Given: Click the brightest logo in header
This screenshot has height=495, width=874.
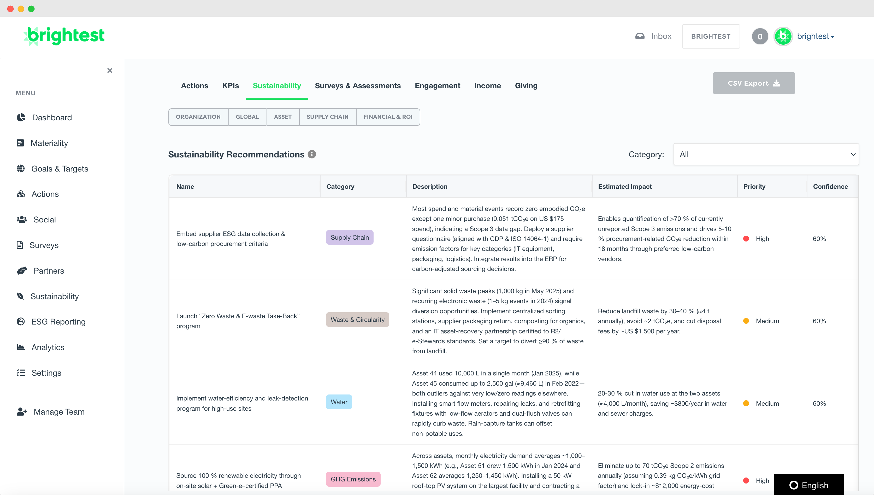Looking at the screenshot, I should tap(64, 36).
